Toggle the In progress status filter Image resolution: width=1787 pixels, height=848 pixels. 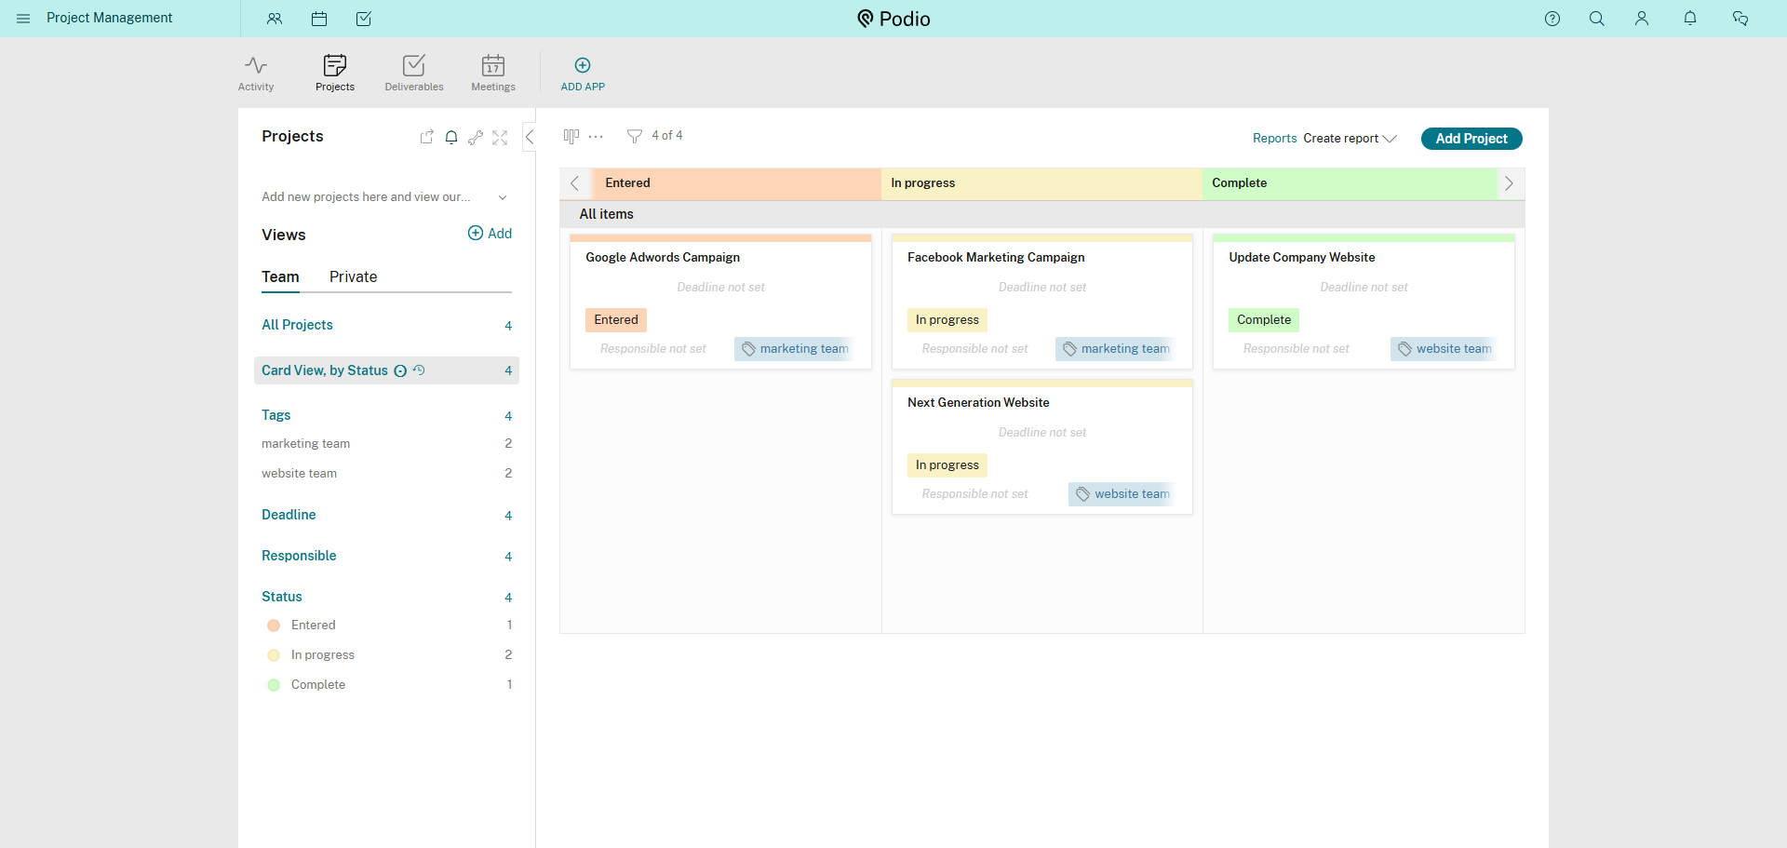pos(322,655)
